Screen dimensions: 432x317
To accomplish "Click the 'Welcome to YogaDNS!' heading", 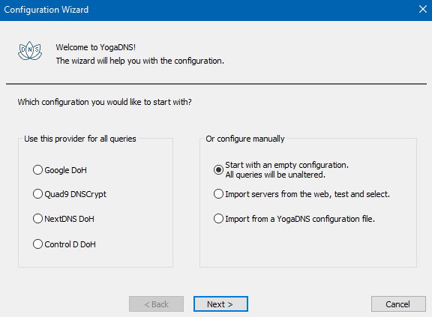I will [x=96, y=47].
